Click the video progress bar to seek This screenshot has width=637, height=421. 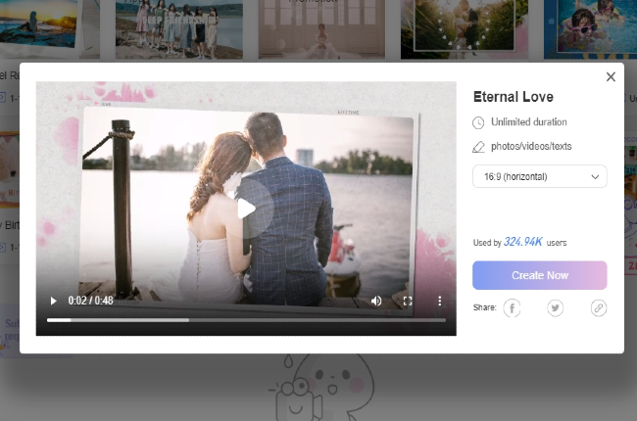pos(245,320)
